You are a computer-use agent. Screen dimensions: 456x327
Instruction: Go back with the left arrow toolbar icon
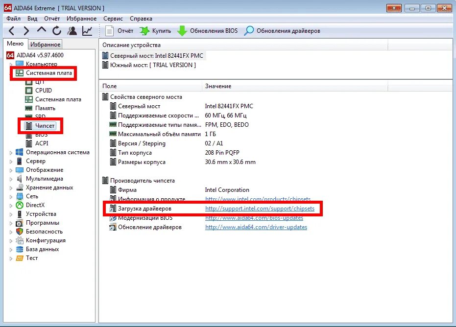pyautogui.click(x=12, y=31)
